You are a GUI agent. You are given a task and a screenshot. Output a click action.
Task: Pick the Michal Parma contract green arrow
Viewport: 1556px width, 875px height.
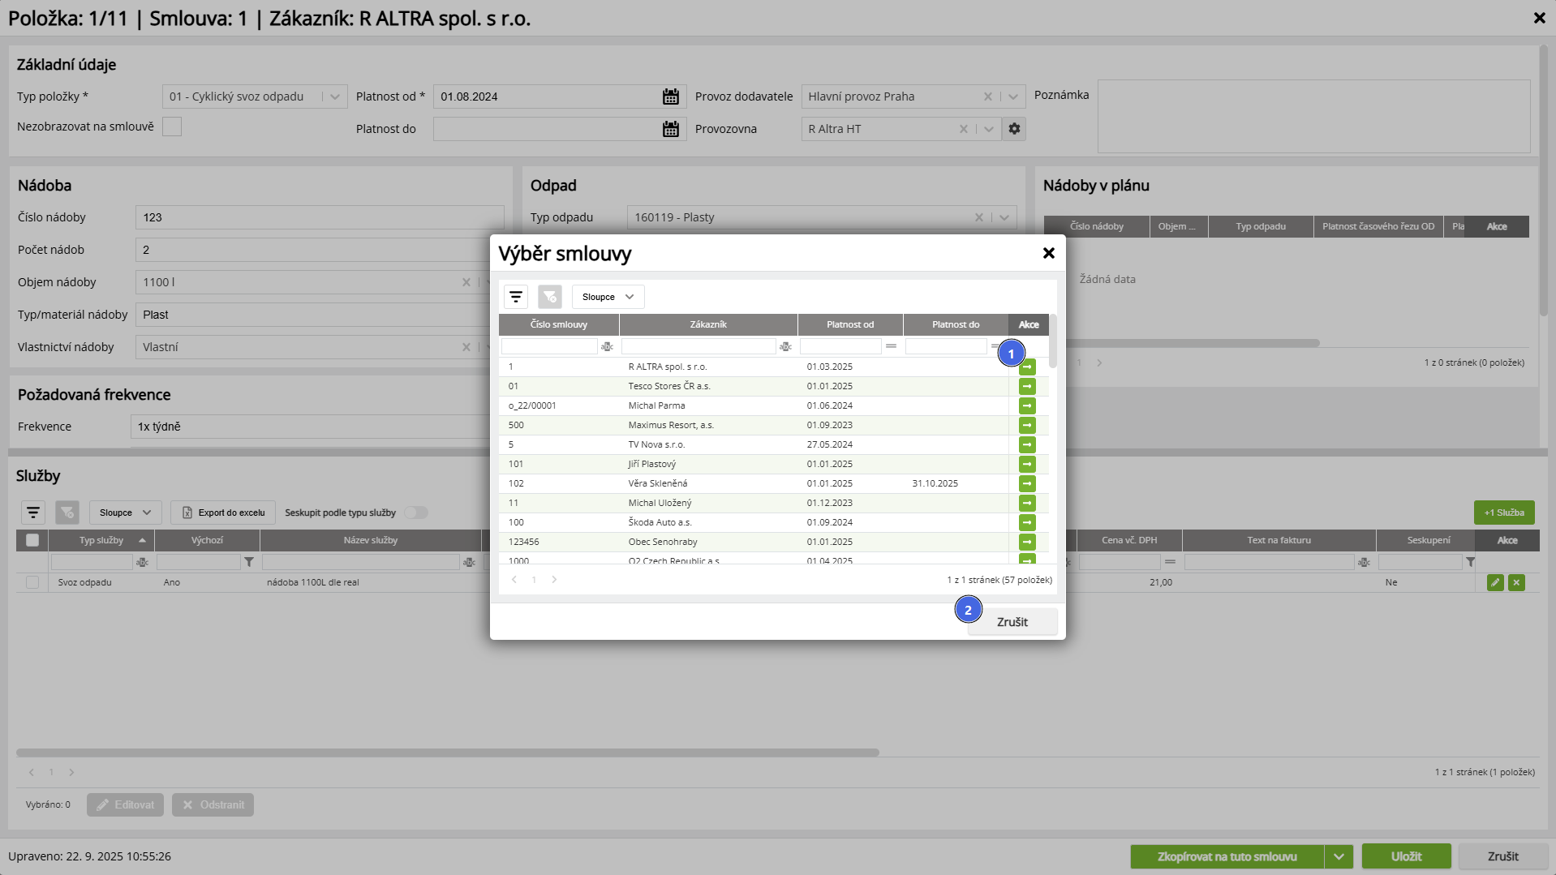pos(1027,405)
